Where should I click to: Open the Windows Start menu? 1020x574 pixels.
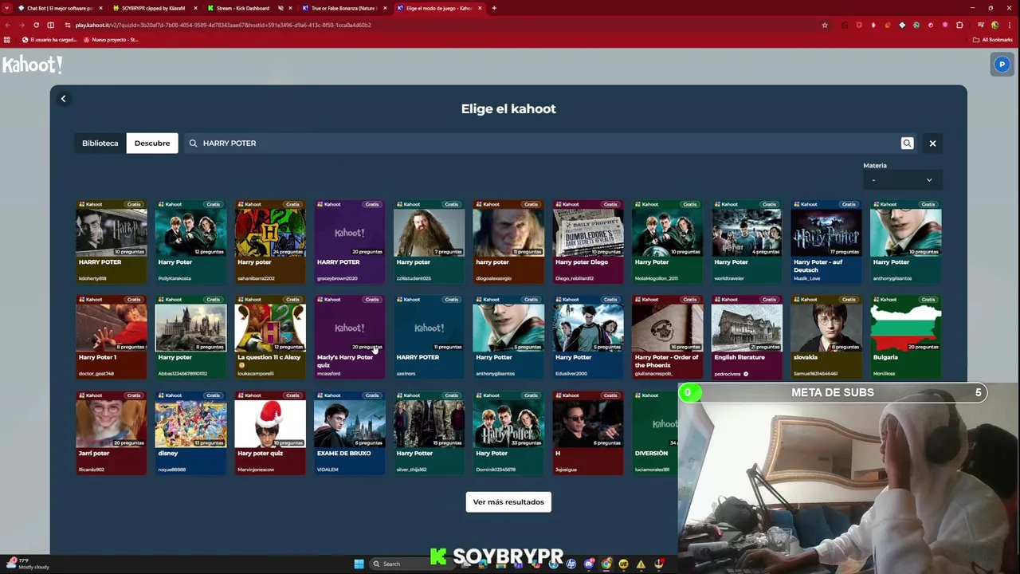click(359, 564)
